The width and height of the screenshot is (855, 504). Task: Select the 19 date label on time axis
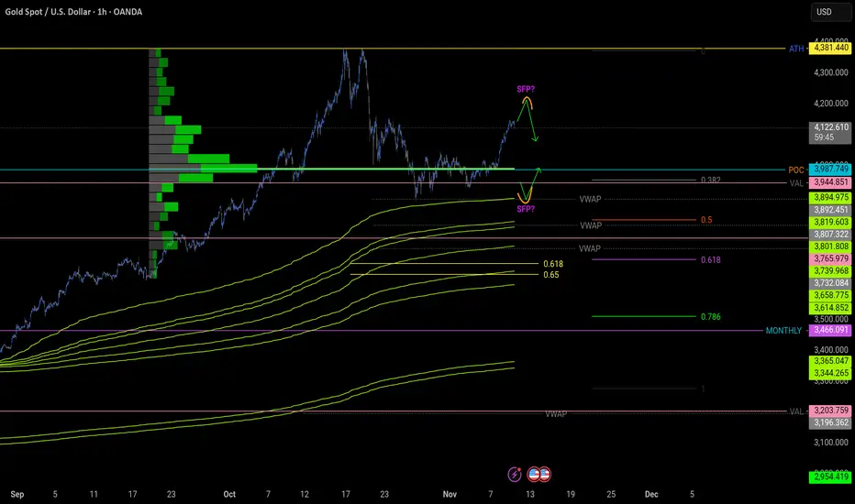pos(571,494)
